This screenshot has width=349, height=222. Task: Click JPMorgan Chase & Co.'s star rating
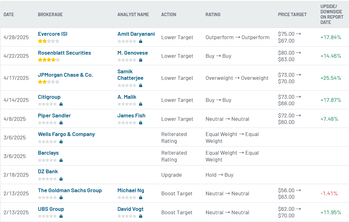(49, 82)
